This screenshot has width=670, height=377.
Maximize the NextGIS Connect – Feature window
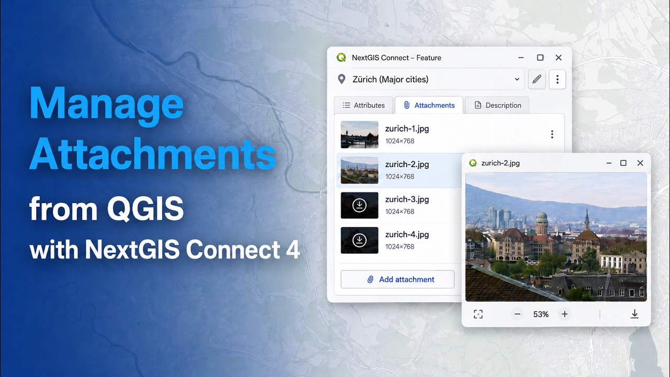[x=540, y=58]
